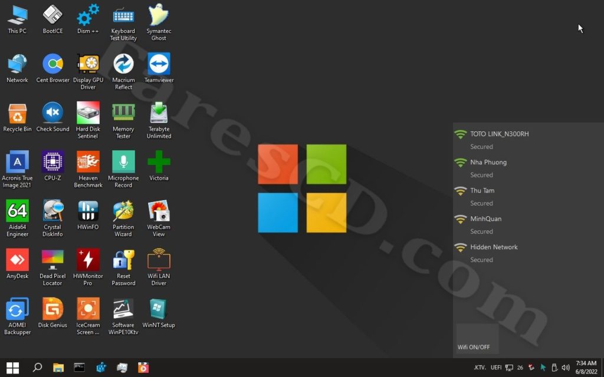
Task: Launch WinNT Setup
Action: 159,313
